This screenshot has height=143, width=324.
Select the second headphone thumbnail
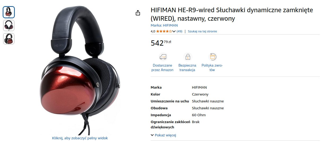[x=9, y=25]
